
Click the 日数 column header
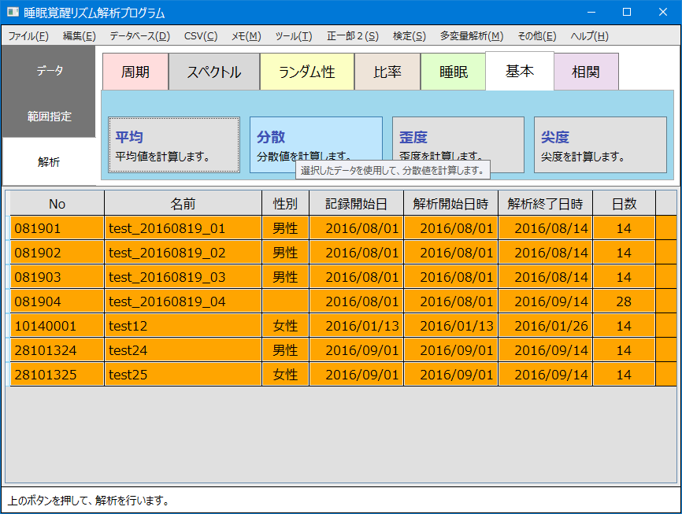click(x=625, y=204)
